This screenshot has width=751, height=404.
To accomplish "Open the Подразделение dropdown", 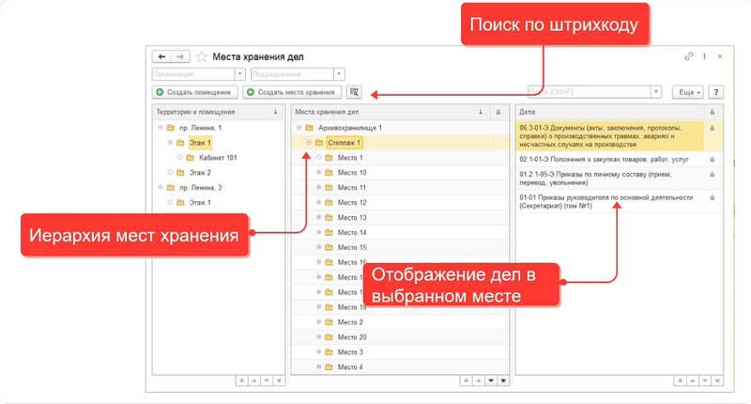I will [x=339, y=73].
